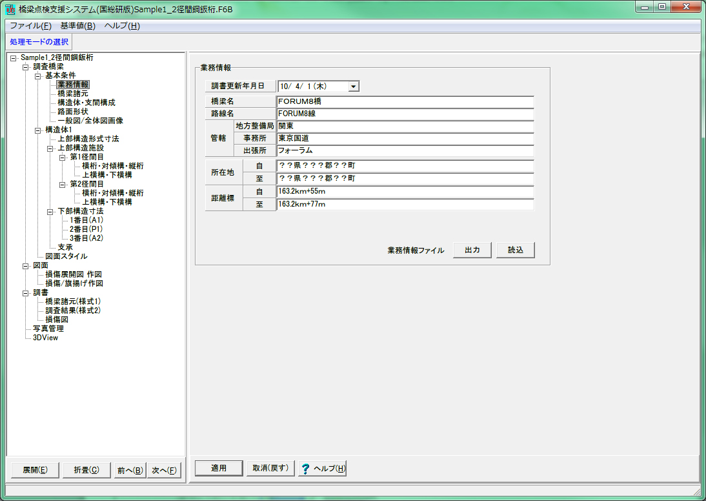
Task: Click the 次へ(F) button
Action: [165, 470]
